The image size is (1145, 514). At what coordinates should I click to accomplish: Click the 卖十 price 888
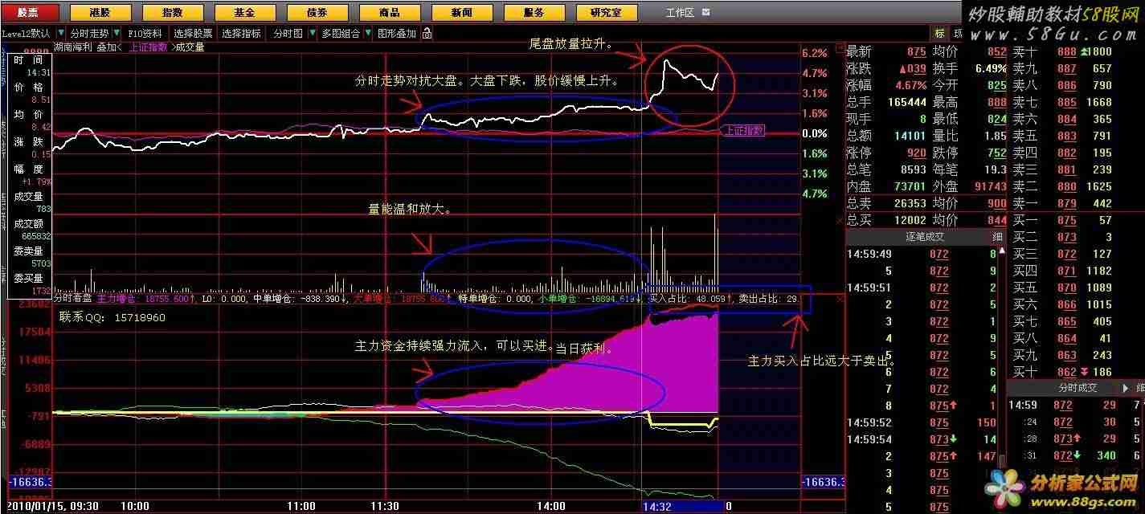coord(1066,51)
